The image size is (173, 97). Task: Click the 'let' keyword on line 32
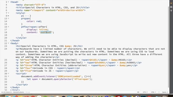pos(29,79)
